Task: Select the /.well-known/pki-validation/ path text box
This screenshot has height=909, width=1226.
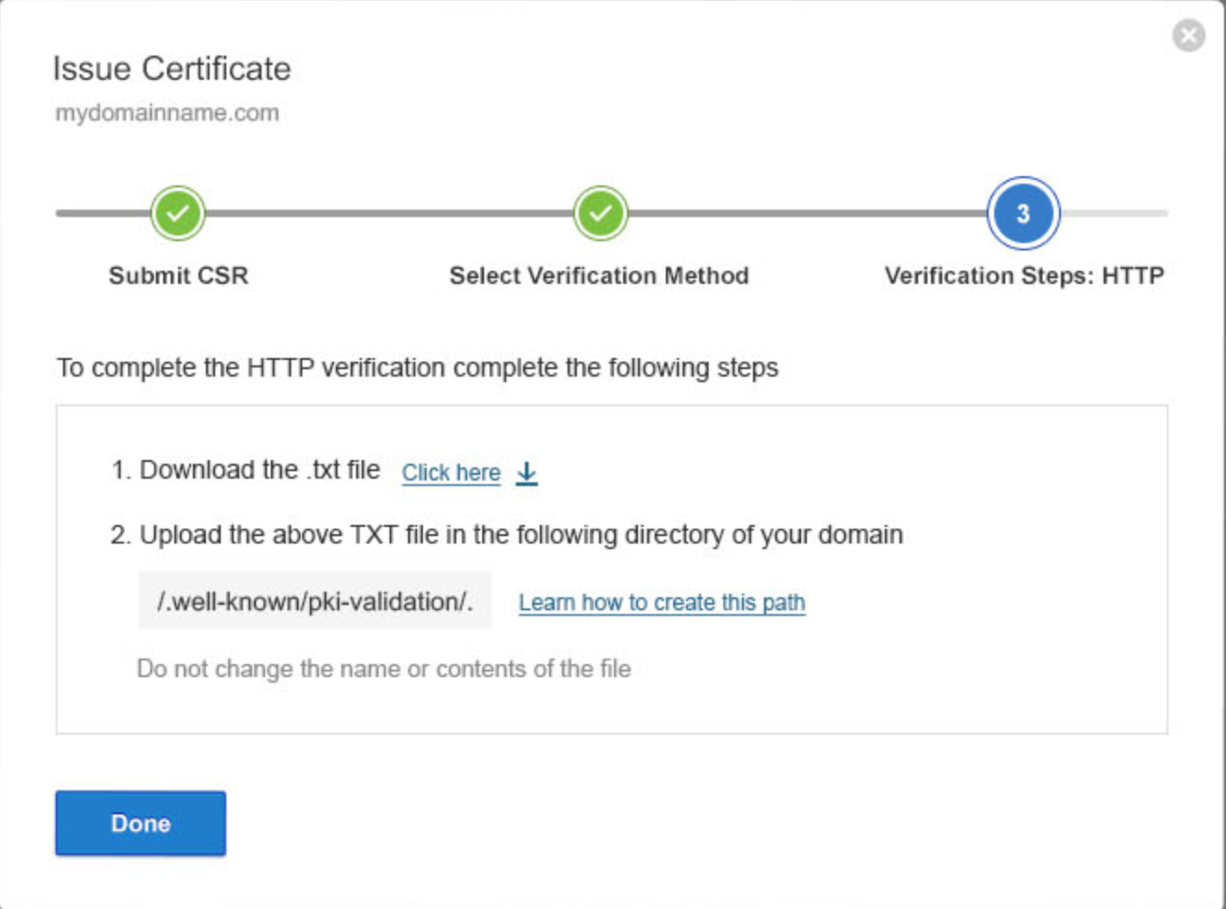Action: tap(315, 602)
